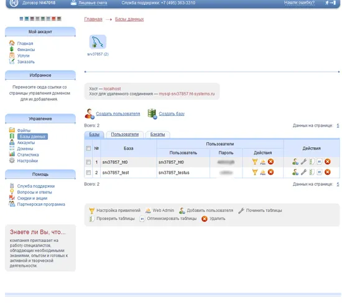This screenshot has width=342, height=303.
Task: Optimize tables of database srv37857_ht0
Action: point(320,161)
